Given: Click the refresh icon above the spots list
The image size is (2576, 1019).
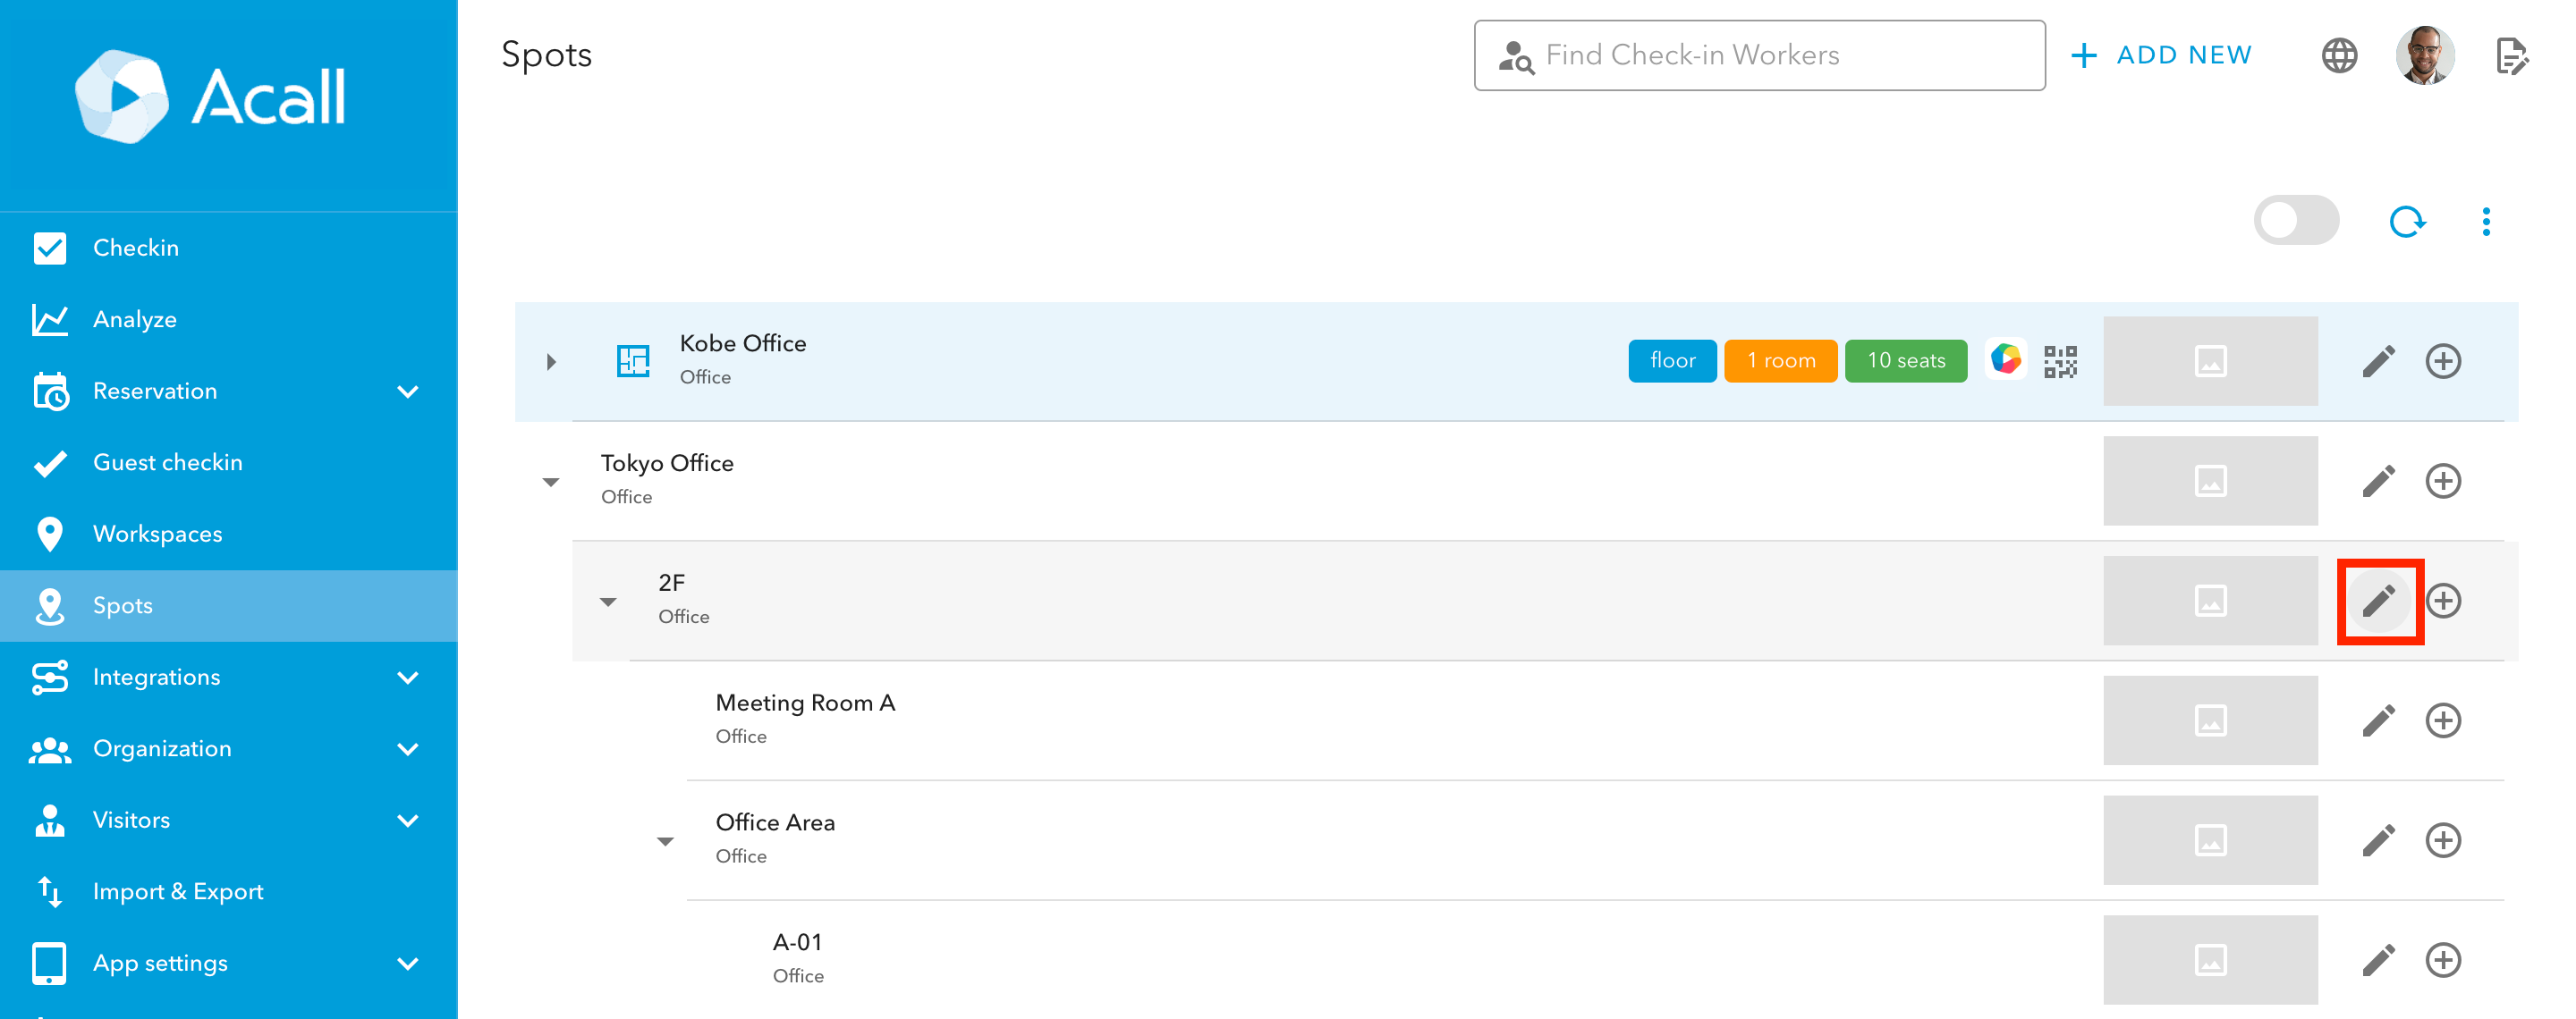Looking at the screenshot, I should (x=2405, y=221).
